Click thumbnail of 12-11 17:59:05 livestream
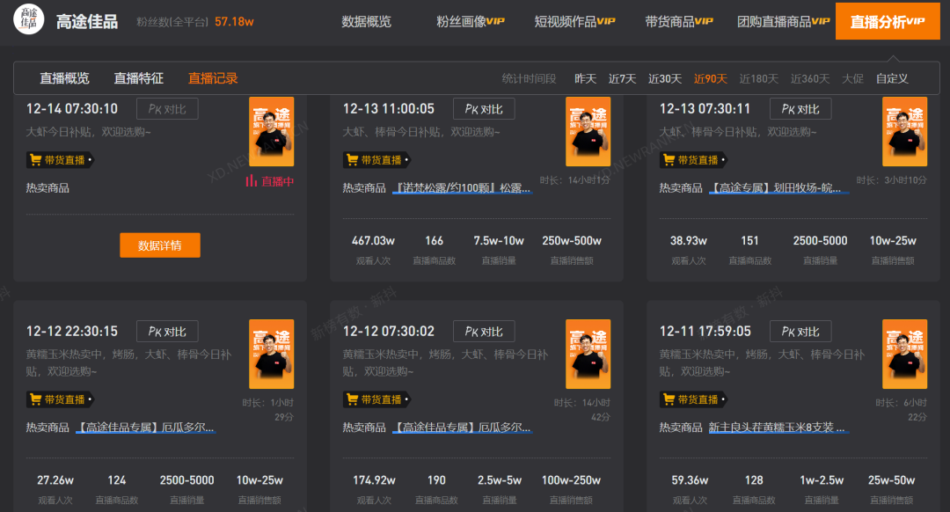This screenshot has height=512, width=950. [904, 354]
